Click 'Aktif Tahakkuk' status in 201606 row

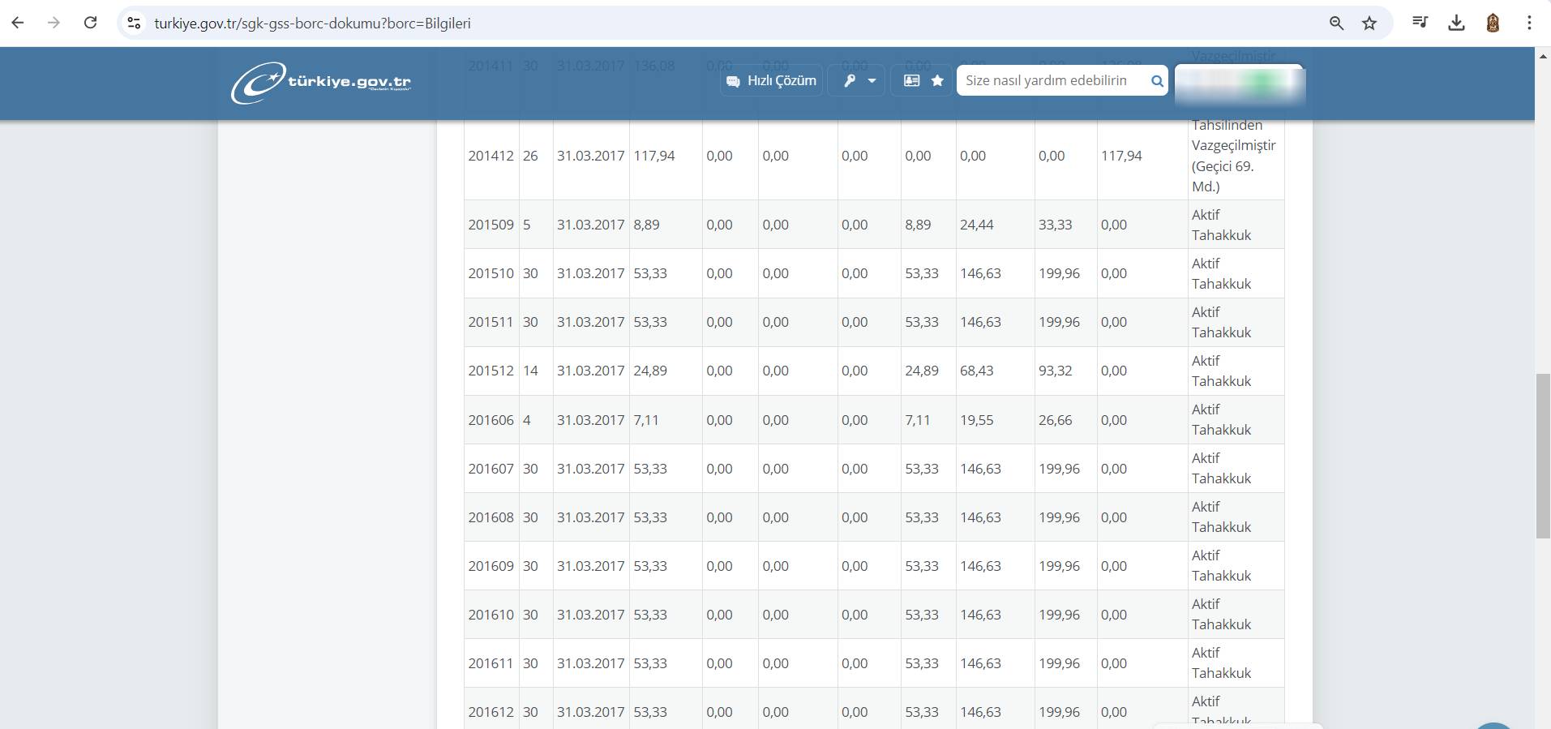(1221, 420)
